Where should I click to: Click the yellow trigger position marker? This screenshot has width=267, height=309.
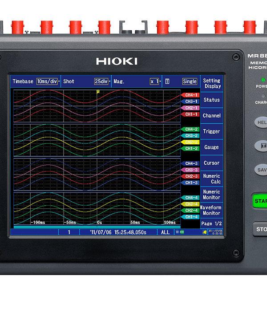point(98,92)
